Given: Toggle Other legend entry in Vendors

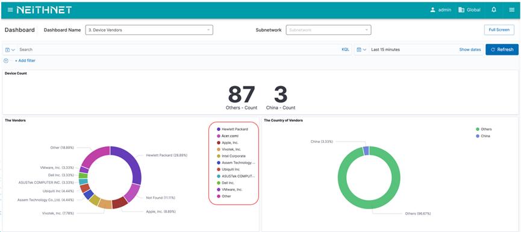Looking at the screenshot, I should tap(224, 196).
